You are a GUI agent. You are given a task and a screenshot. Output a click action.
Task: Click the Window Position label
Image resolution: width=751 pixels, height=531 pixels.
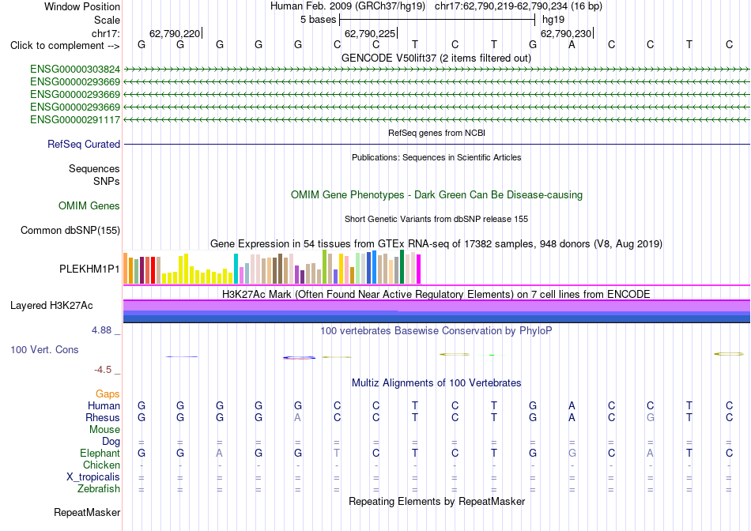(82, 6)
